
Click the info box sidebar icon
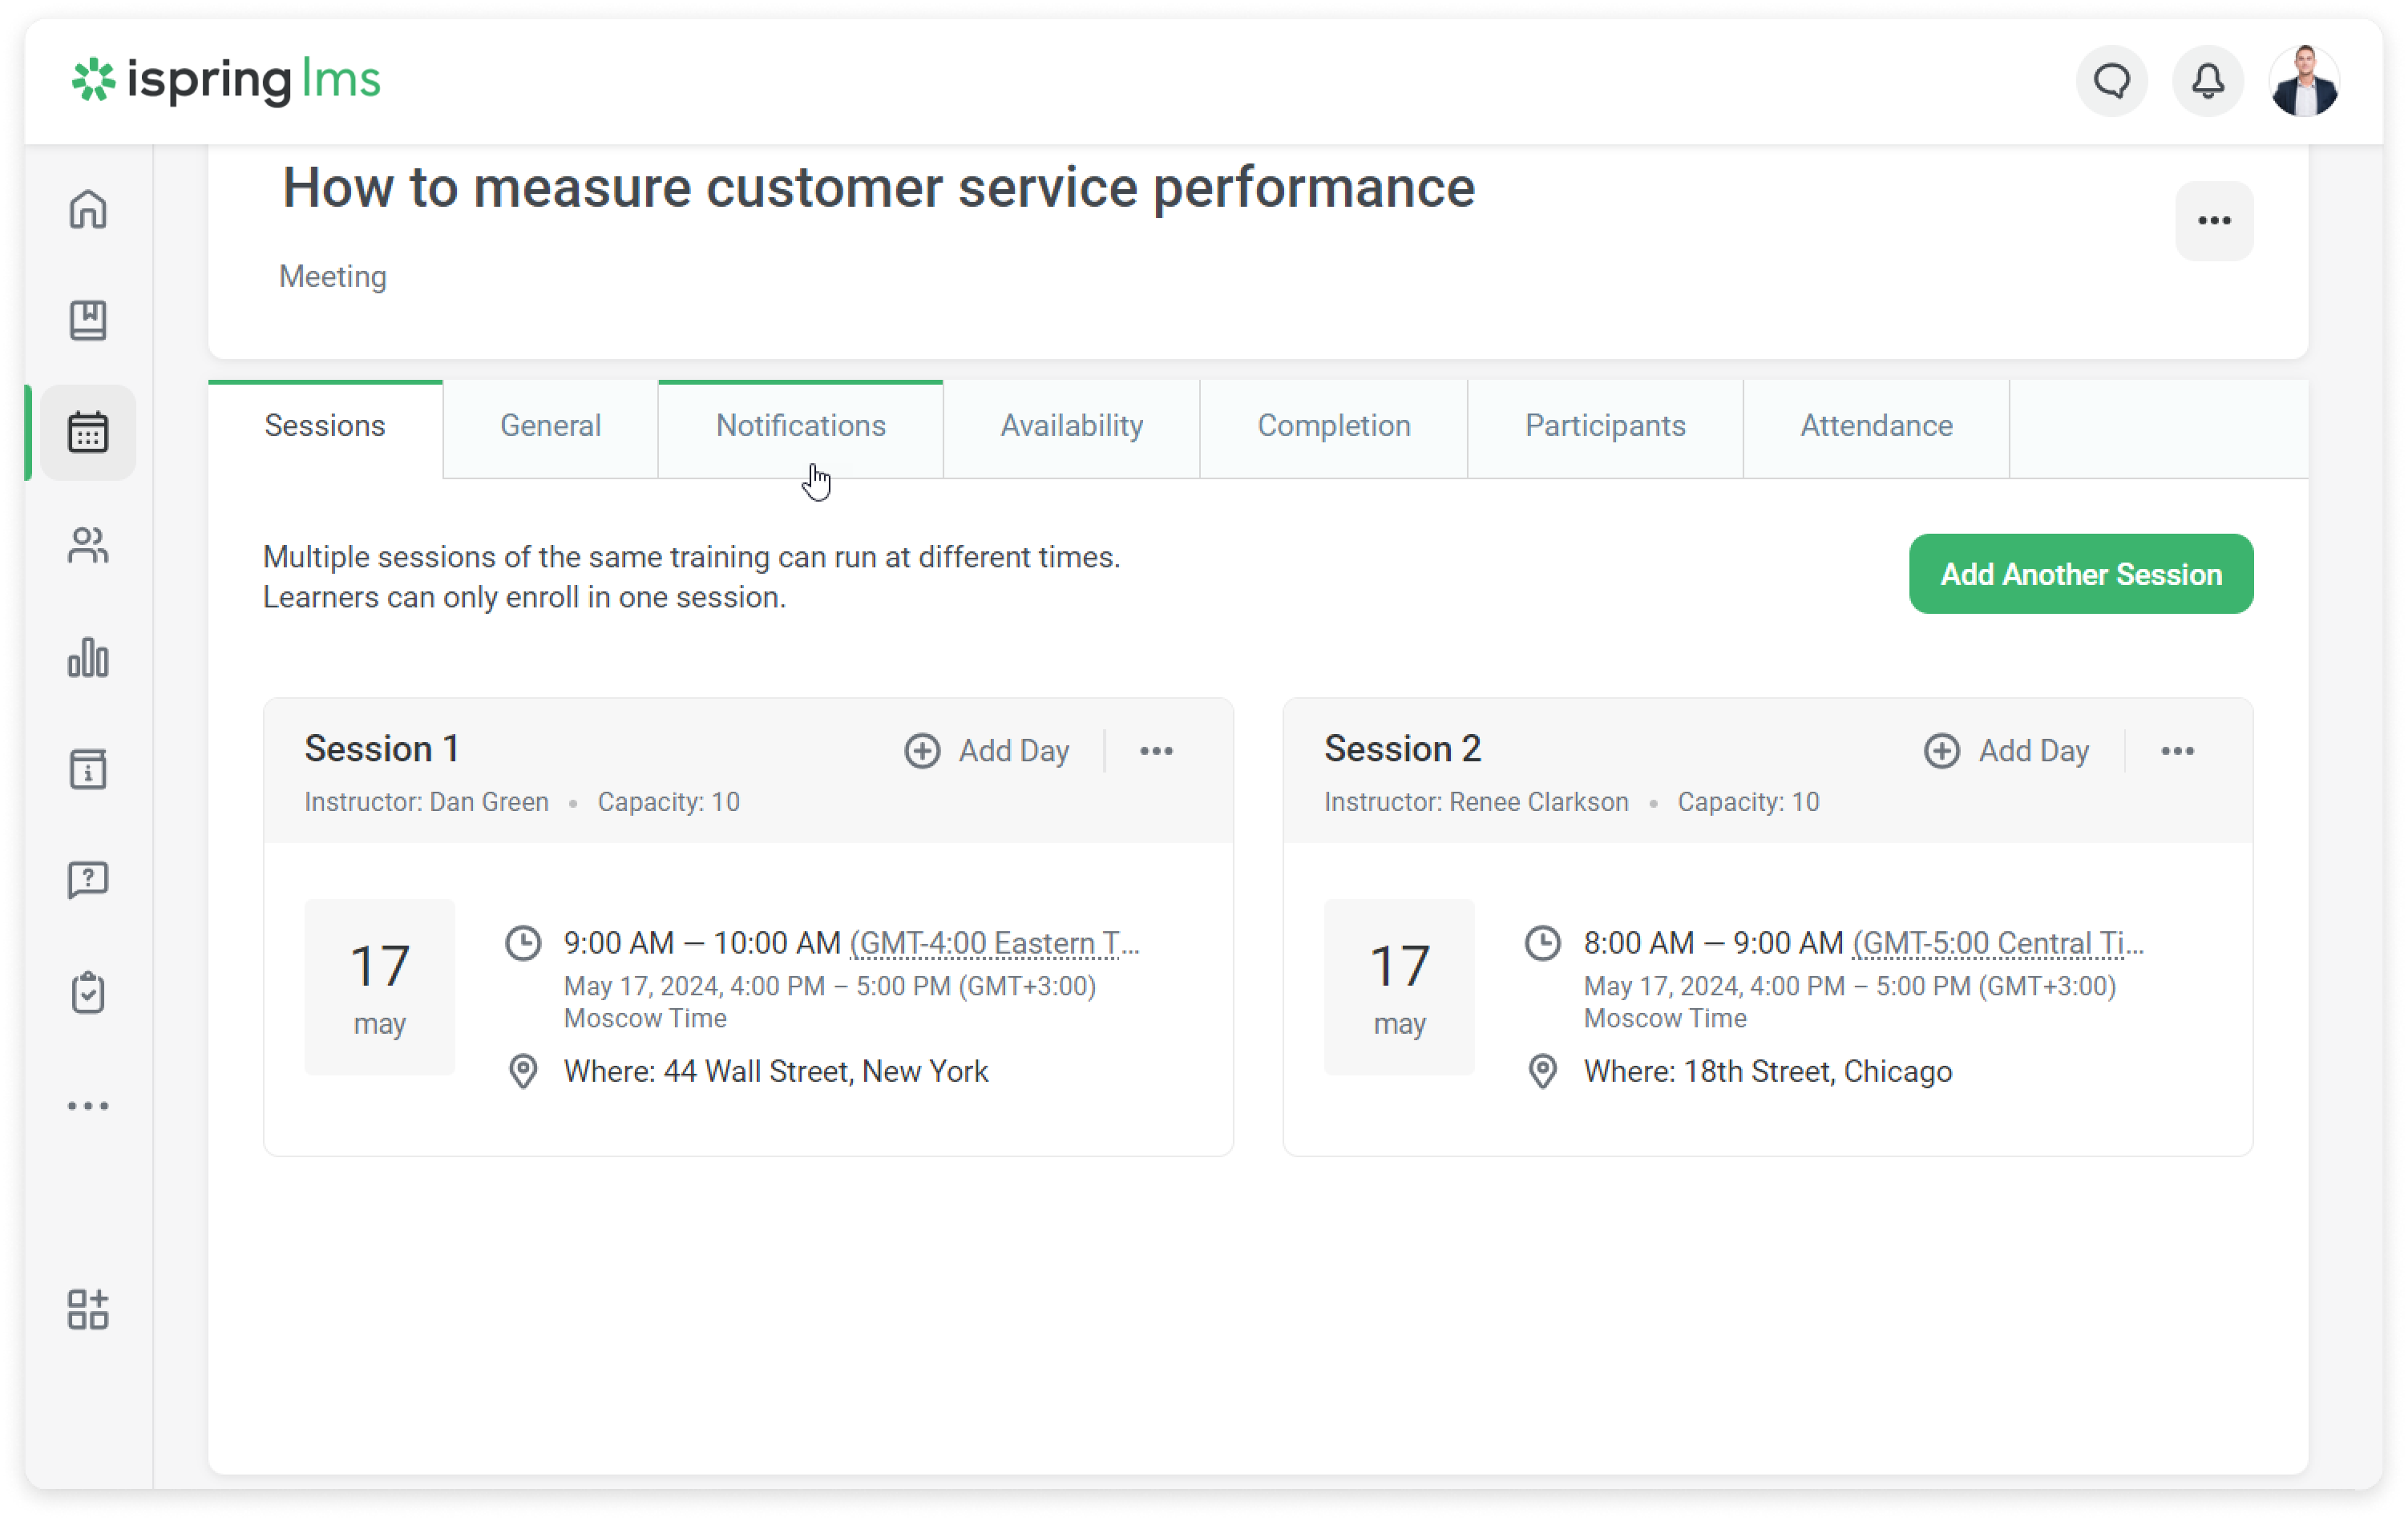[88, 770]
